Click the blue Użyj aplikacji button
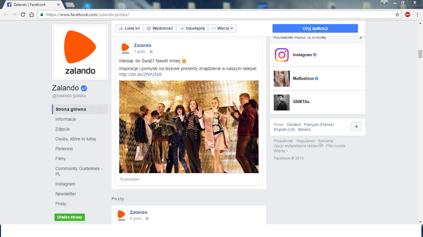Image resolution: width=423 pixels, height=237 pixels. click(x=315, y=28)
